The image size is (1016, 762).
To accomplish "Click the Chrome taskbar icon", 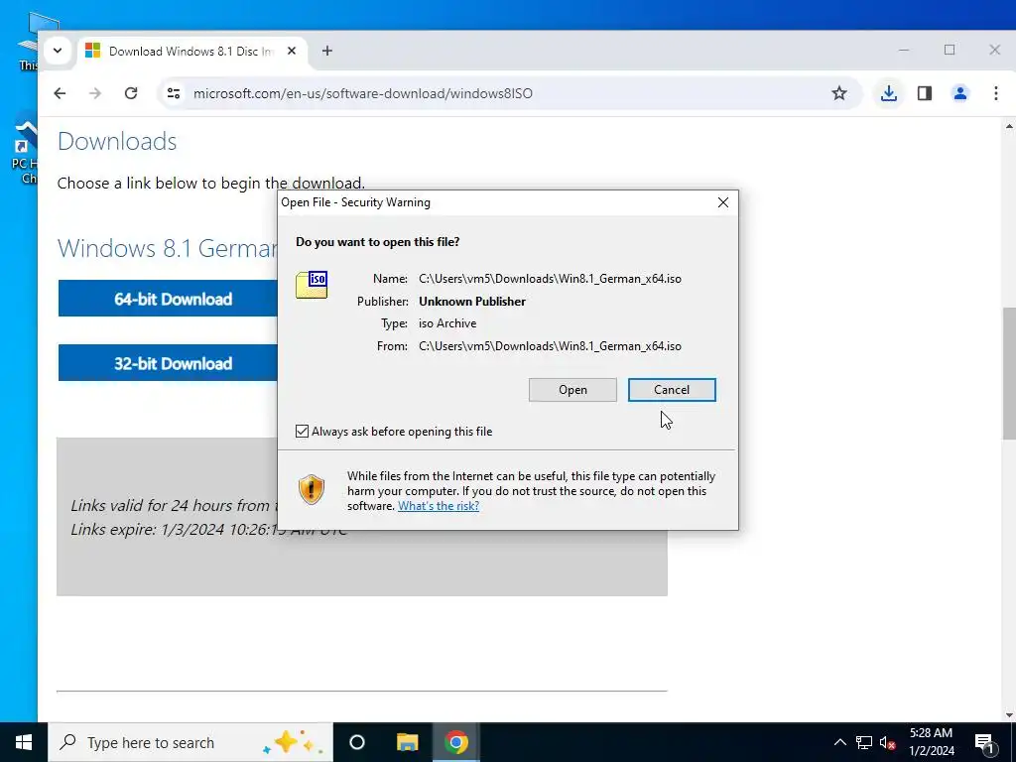I will coord(456,742).
